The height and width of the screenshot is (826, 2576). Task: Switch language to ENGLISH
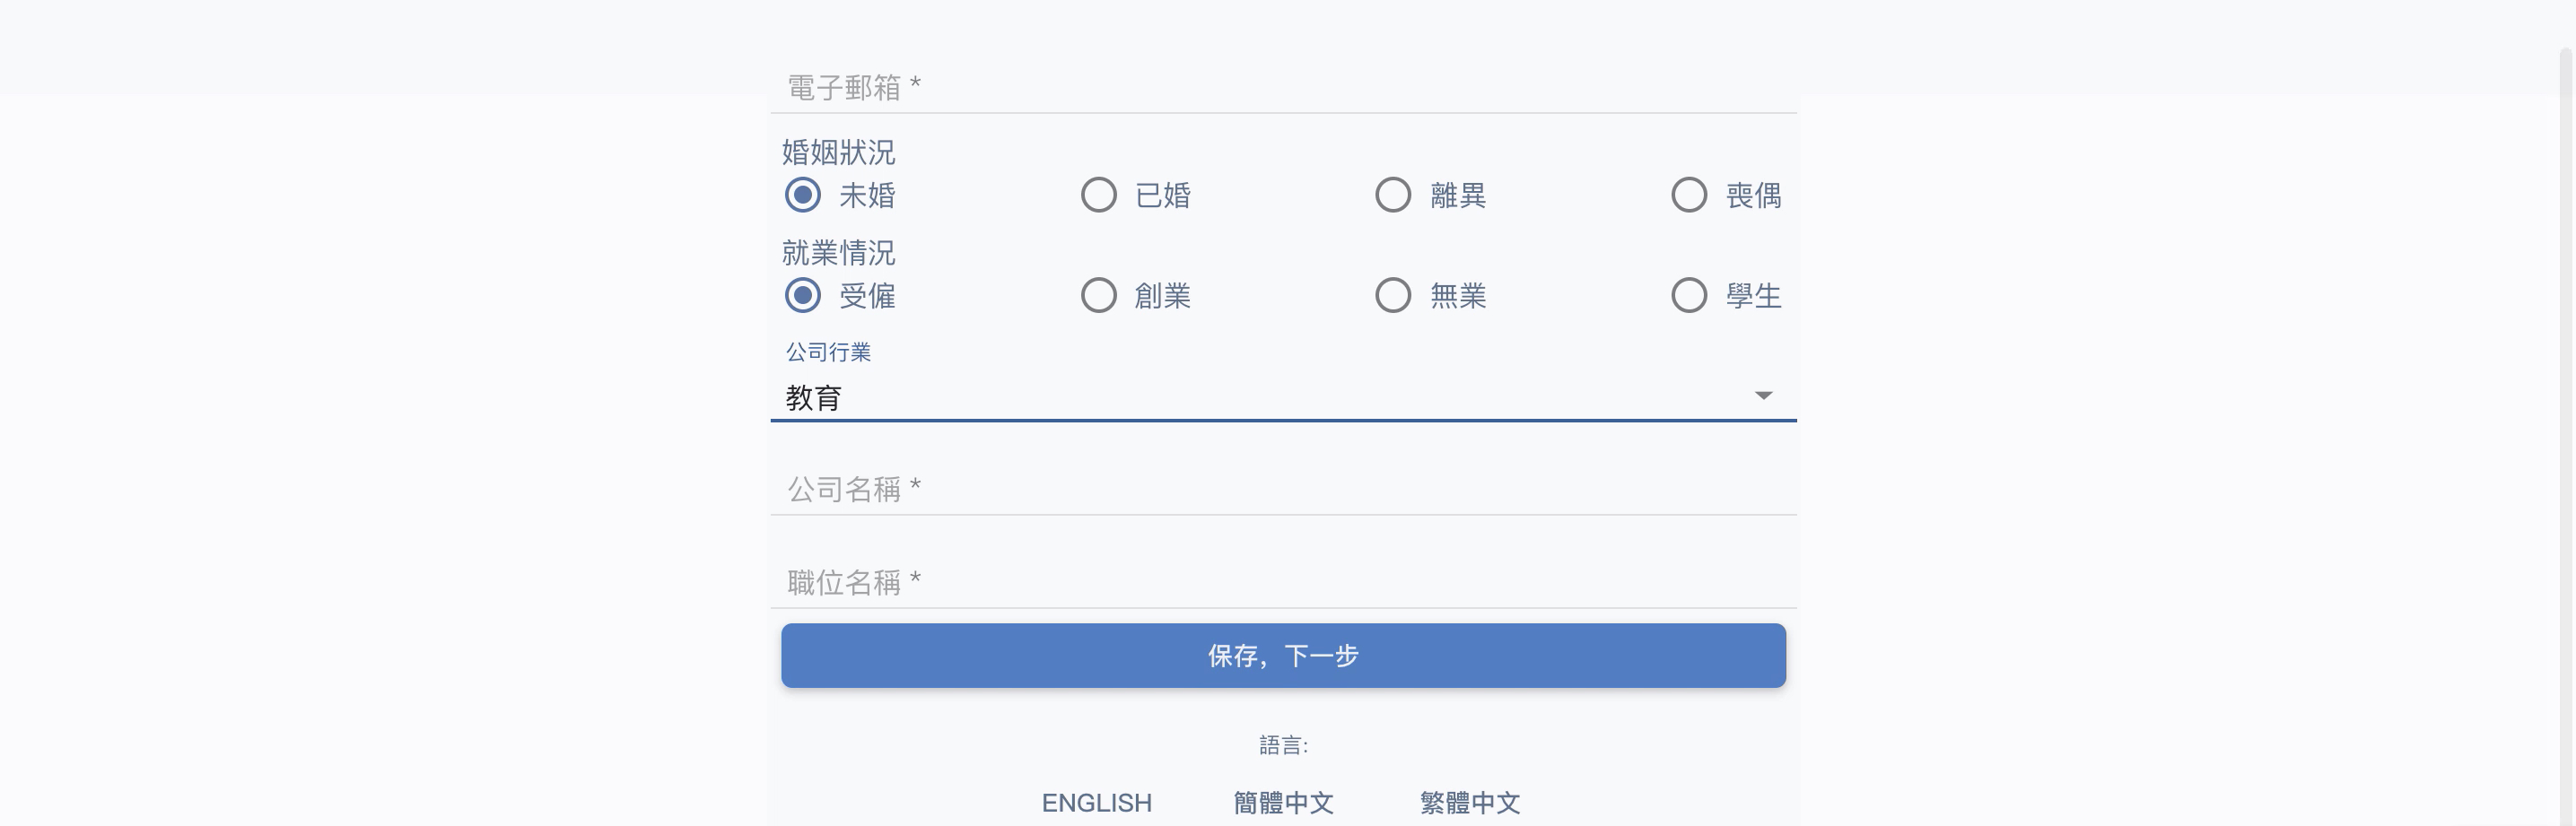[x=1097, y=803]
